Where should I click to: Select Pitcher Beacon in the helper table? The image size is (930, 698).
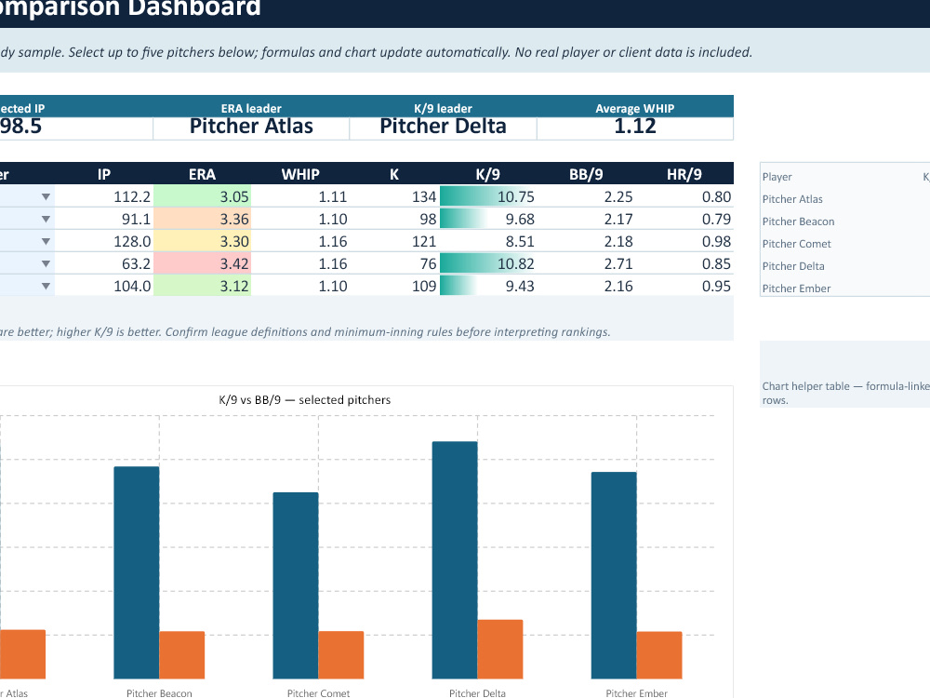[798, 221]
